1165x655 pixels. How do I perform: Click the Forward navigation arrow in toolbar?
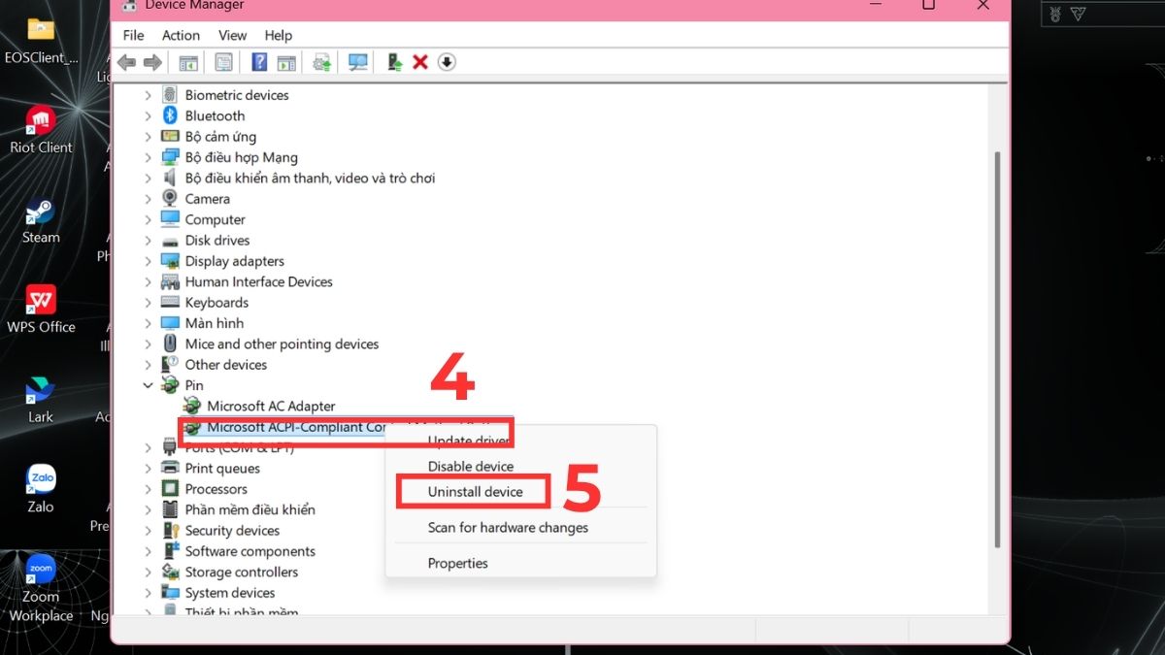tap(153, 61)
